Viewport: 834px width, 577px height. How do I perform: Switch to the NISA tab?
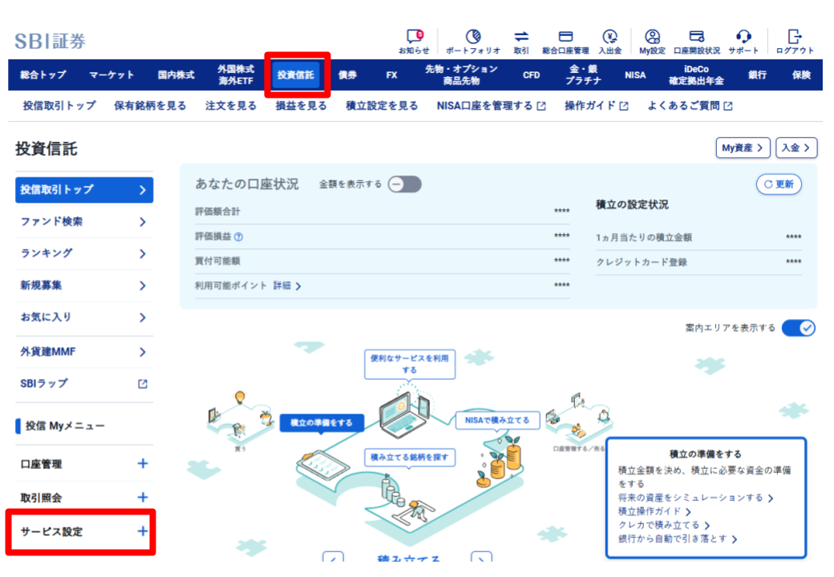click(x=635, y=75)
